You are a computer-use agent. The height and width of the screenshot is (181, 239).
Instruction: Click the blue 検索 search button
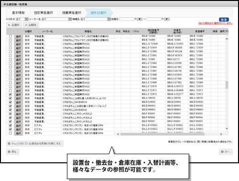(x=224, y=20)
